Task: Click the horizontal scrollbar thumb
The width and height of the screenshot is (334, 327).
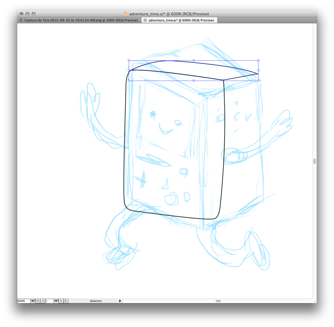Action: [x=218, y=301]
